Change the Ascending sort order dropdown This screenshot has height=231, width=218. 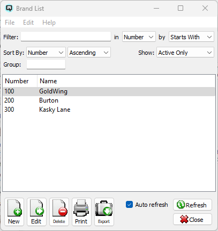pyautogui.click(x=89, y=52)
